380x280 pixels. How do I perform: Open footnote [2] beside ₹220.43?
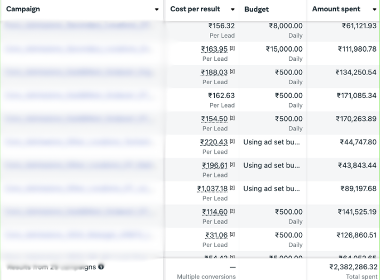pos(232,141)
